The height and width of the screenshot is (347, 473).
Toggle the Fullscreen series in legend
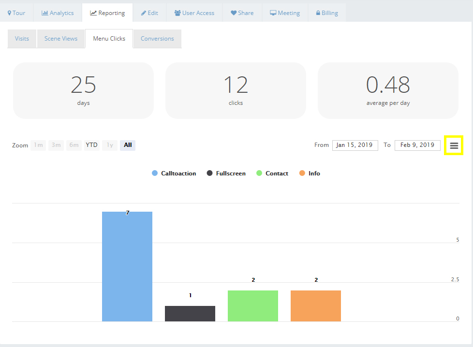click(x=226, y=173)
